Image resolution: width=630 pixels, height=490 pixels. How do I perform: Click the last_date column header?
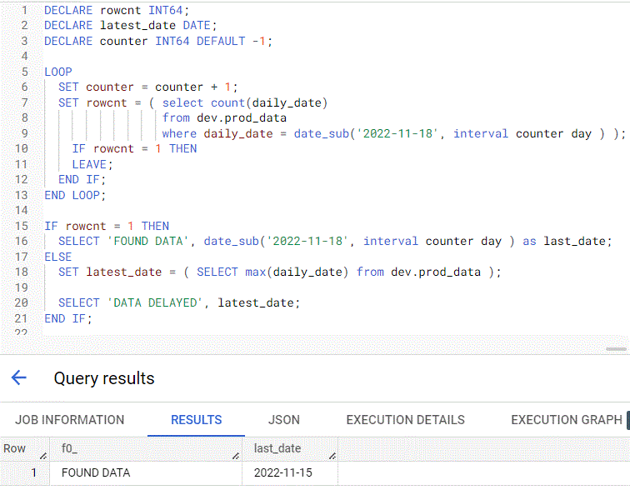[x=290, y=448]
